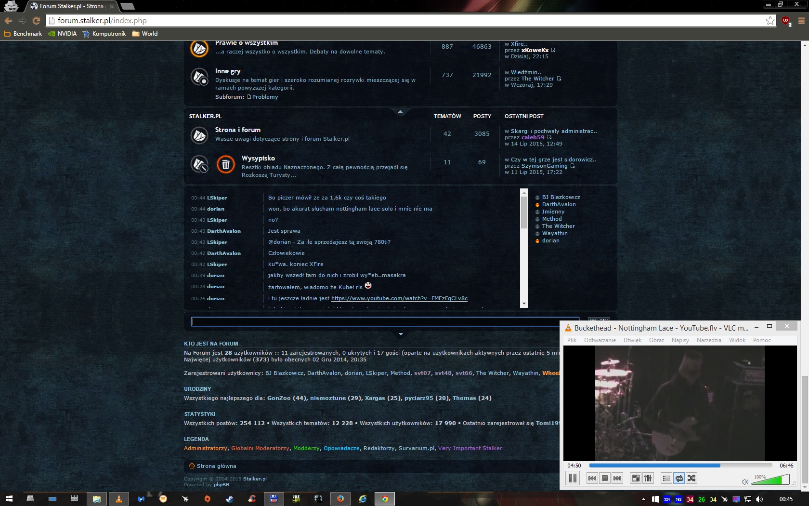Open Steam from the taskbar

click(x=230, y=499)
